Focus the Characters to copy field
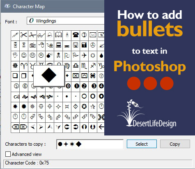The width and height of the screenshot is (195, 169). [x=90, y=144]
